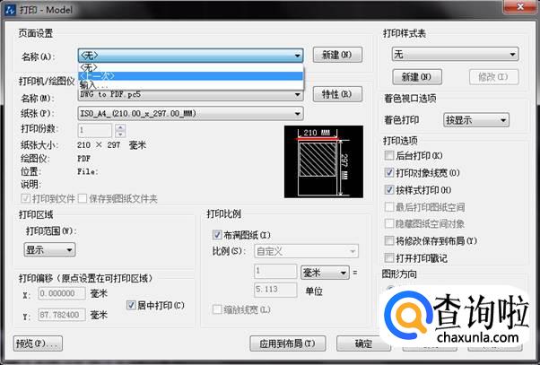Open the 页面设置 名称(A) dropdown

tap(190, 55)
